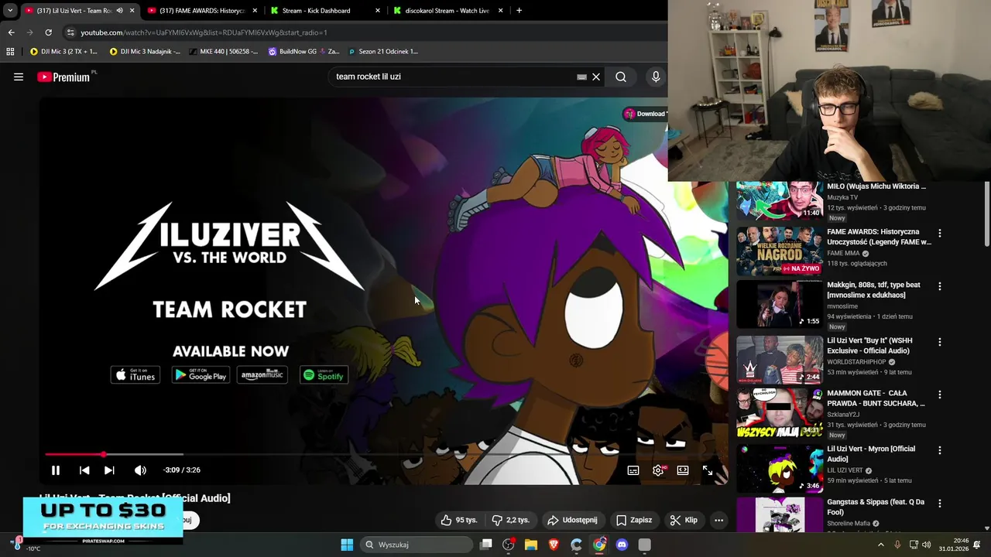Open the apps grid in bookmarks bar
The image size is (991, 557).
click(x=10, y=52)
